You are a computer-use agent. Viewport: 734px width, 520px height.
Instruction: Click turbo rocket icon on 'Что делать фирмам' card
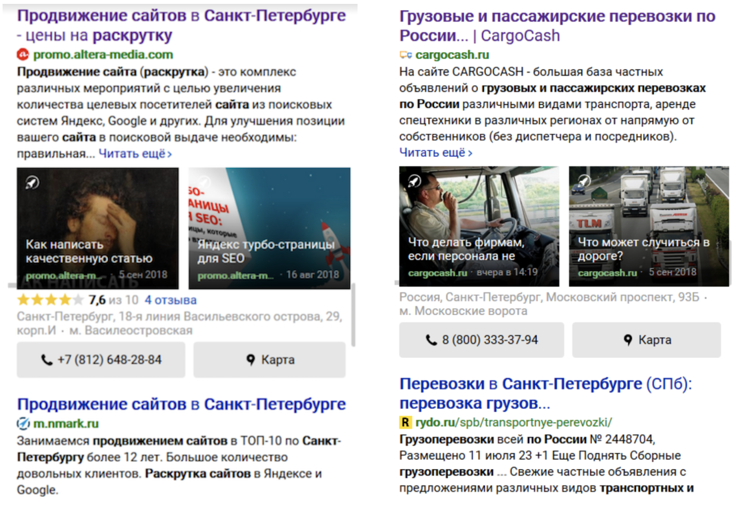click(414, 181)
